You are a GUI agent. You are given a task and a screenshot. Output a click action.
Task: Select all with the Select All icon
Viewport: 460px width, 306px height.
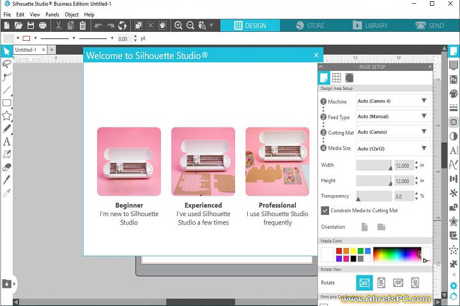tap(138, 25)
